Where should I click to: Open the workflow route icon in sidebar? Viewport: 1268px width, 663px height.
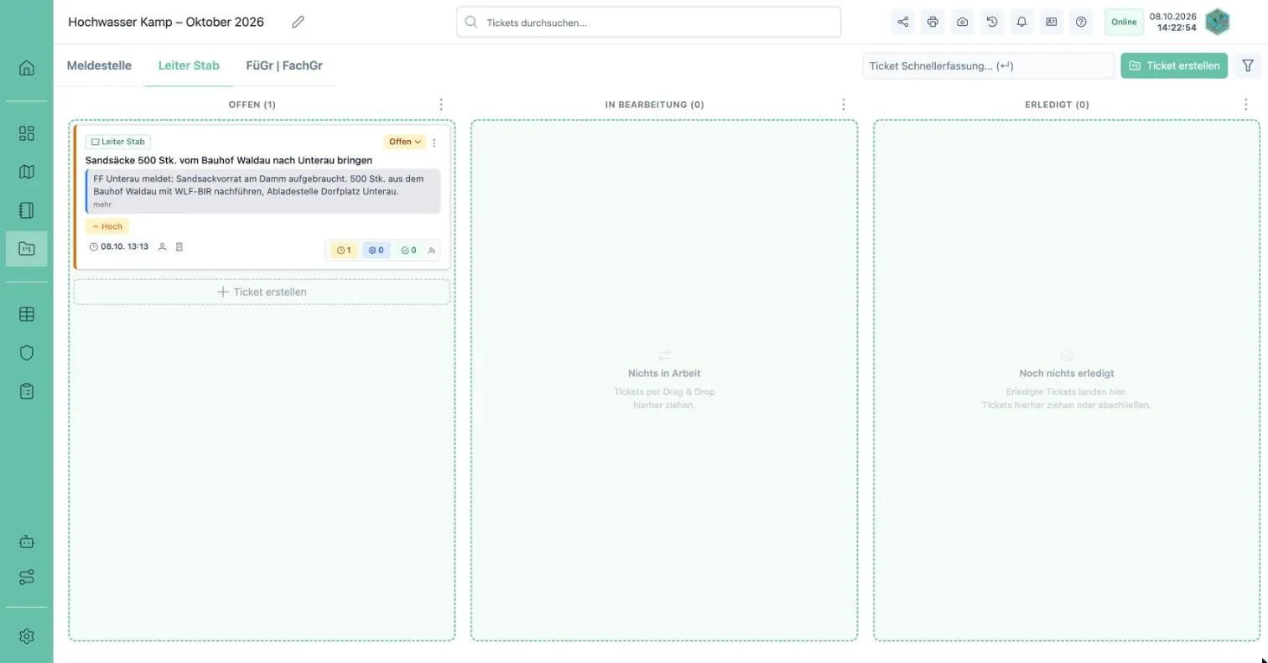coord(27,578)
